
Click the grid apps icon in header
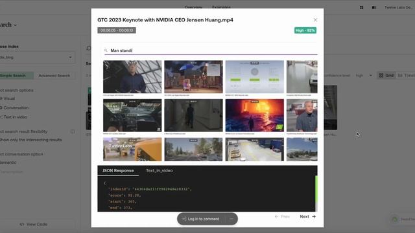(x=362, y=7)
